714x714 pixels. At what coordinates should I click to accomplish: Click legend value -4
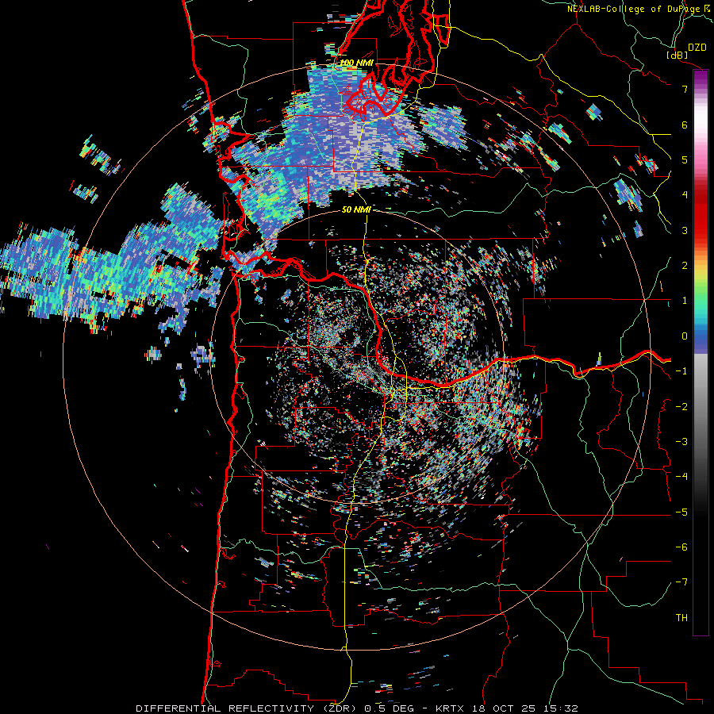tap(681, 477)
